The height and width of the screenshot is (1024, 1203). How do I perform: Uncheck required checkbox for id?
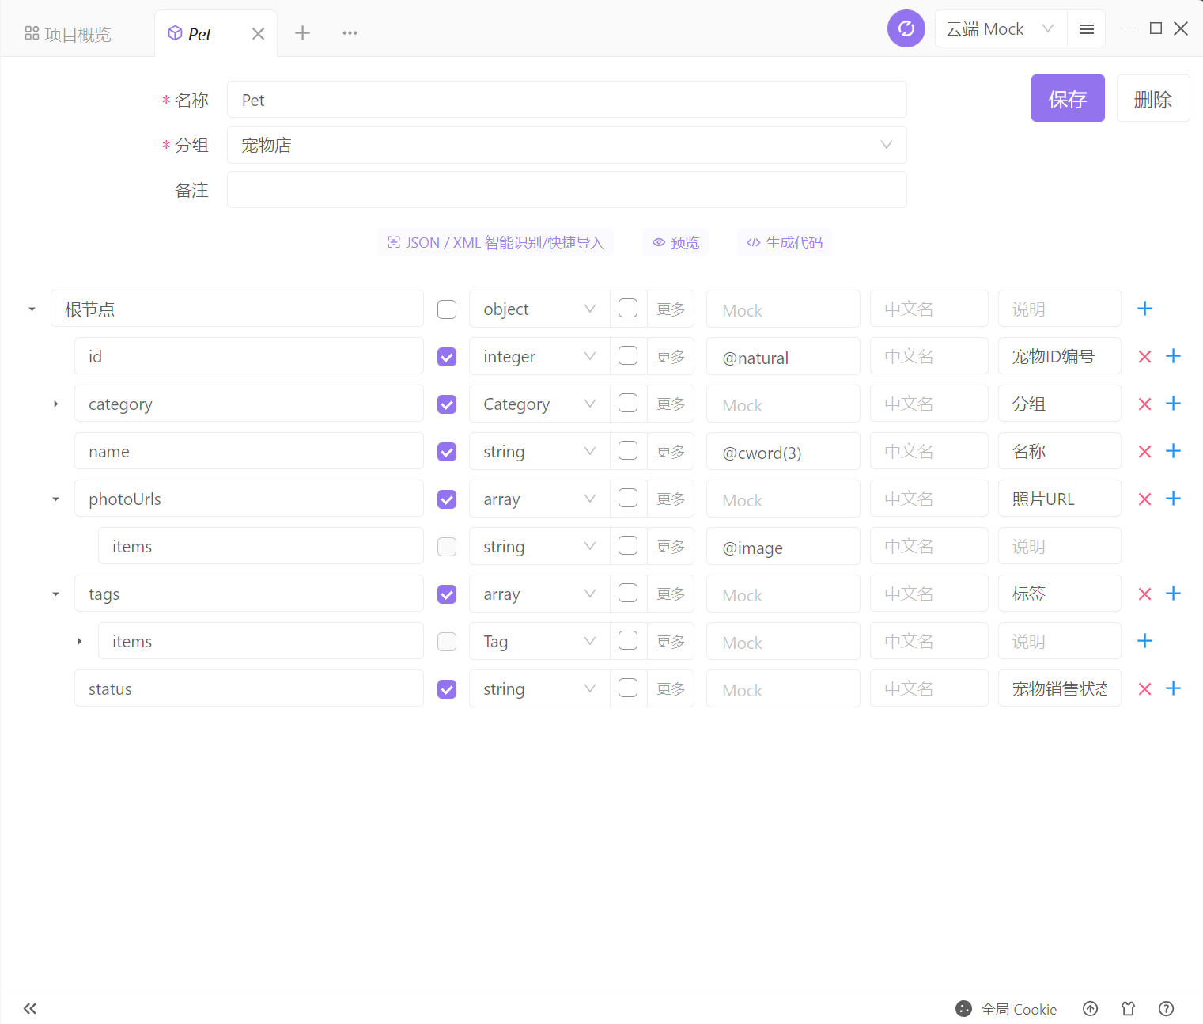pos(447,357)
